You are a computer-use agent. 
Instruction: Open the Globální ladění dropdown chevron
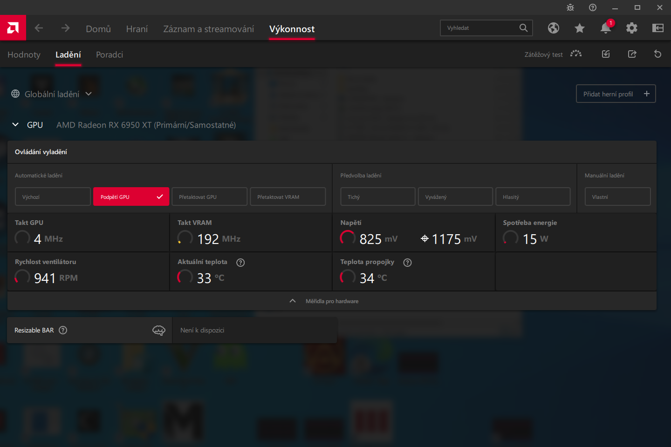point(89,94)
